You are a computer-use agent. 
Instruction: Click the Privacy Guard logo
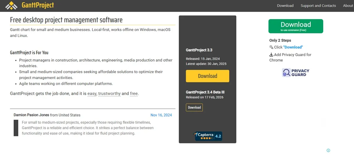[296, 73]
